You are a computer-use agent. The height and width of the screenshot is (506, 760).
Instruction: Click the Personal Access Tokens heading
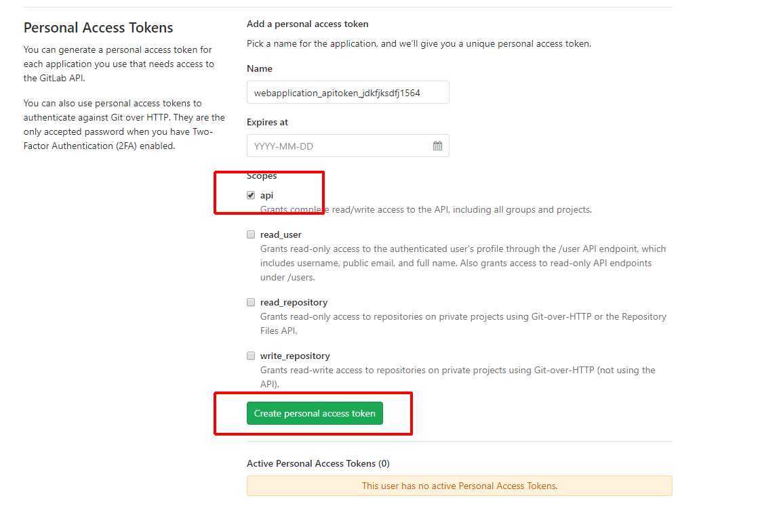[x=98, y=28]
